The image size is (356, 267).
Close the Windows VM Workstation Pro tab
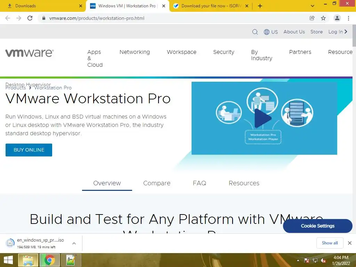coord(164,6)
